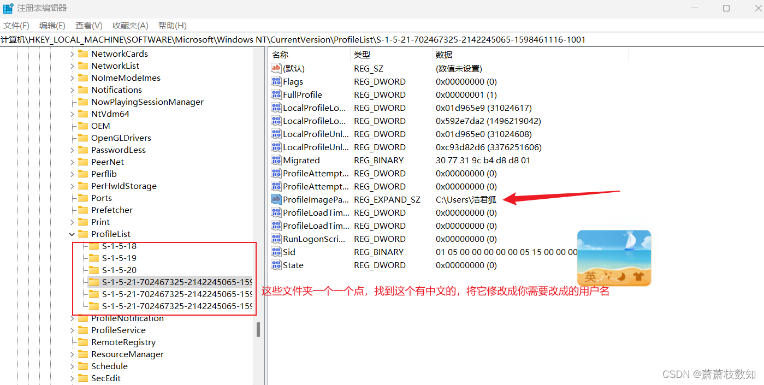764x385 pixels.
Task: Click the State DWORD value icon
Action: coord(276,265)
